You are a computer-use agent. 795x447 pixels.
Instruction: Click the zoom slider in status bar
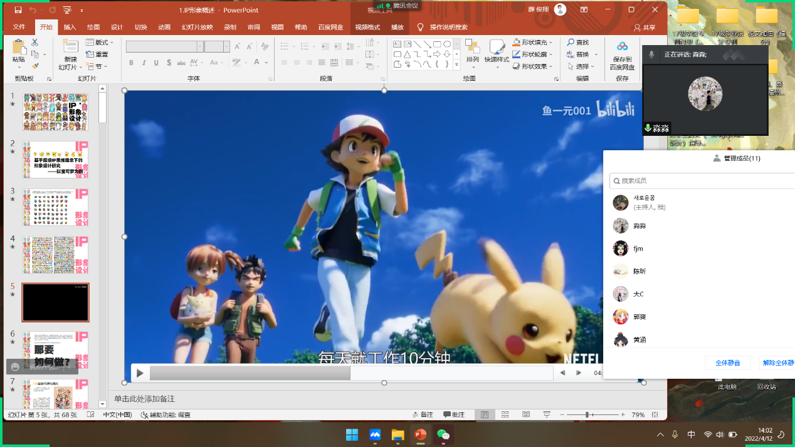click(x=587, y=415)
